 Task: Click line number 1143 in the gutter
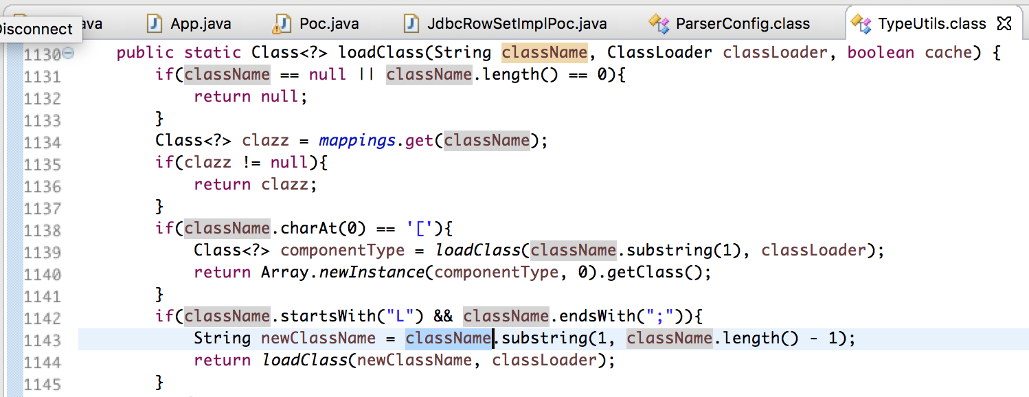43,341
